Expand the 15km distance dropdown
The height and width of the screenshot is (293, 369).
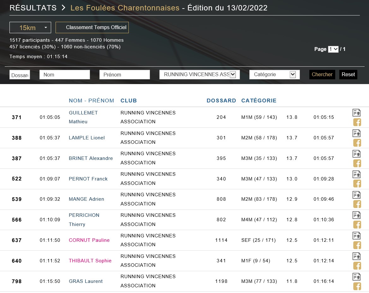pyautogui.click(x=30, y=27)
